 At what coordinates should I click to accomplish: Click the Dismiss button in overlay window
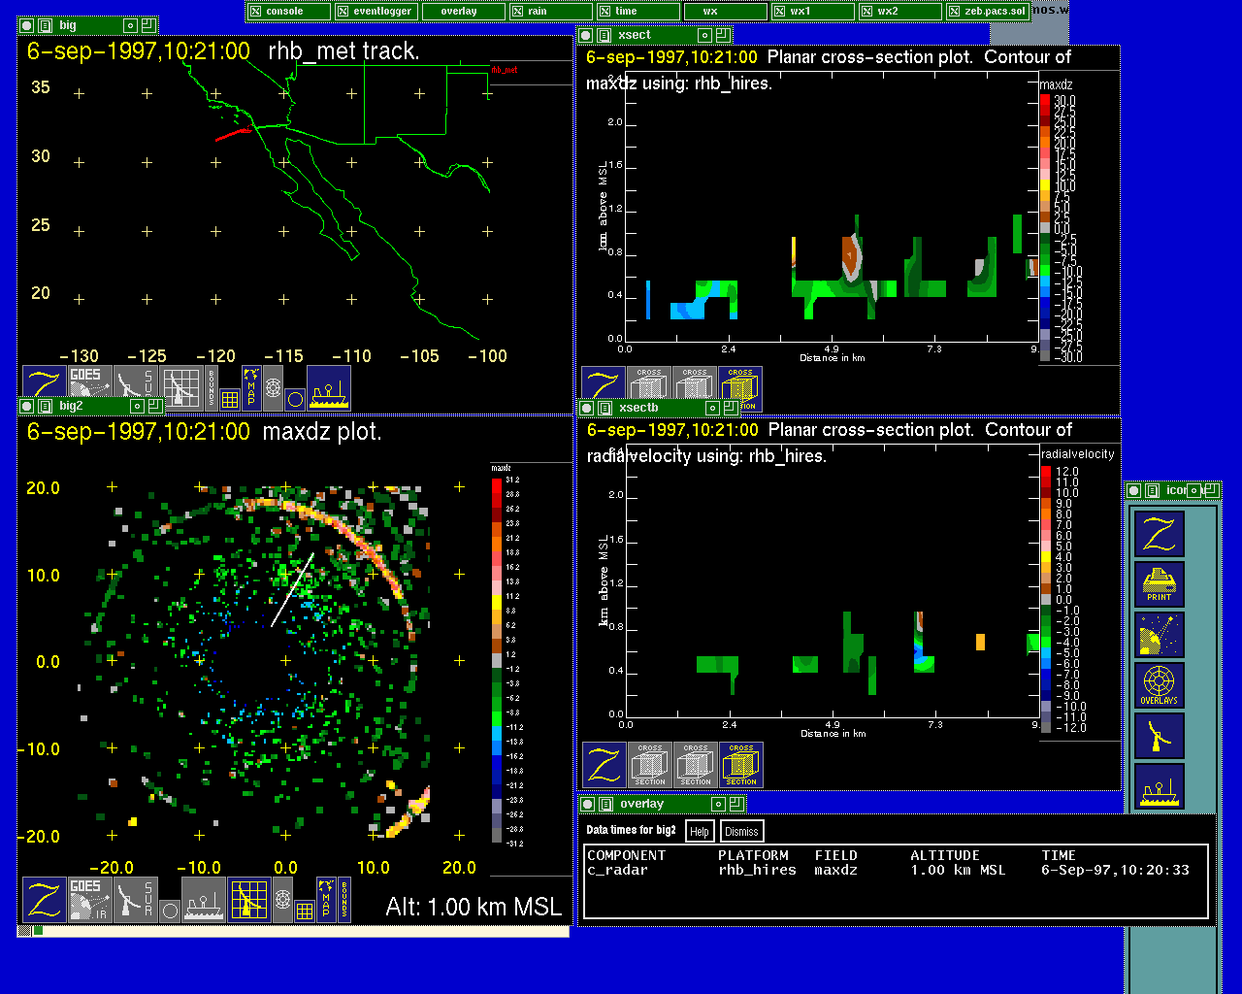pos(741,831)
